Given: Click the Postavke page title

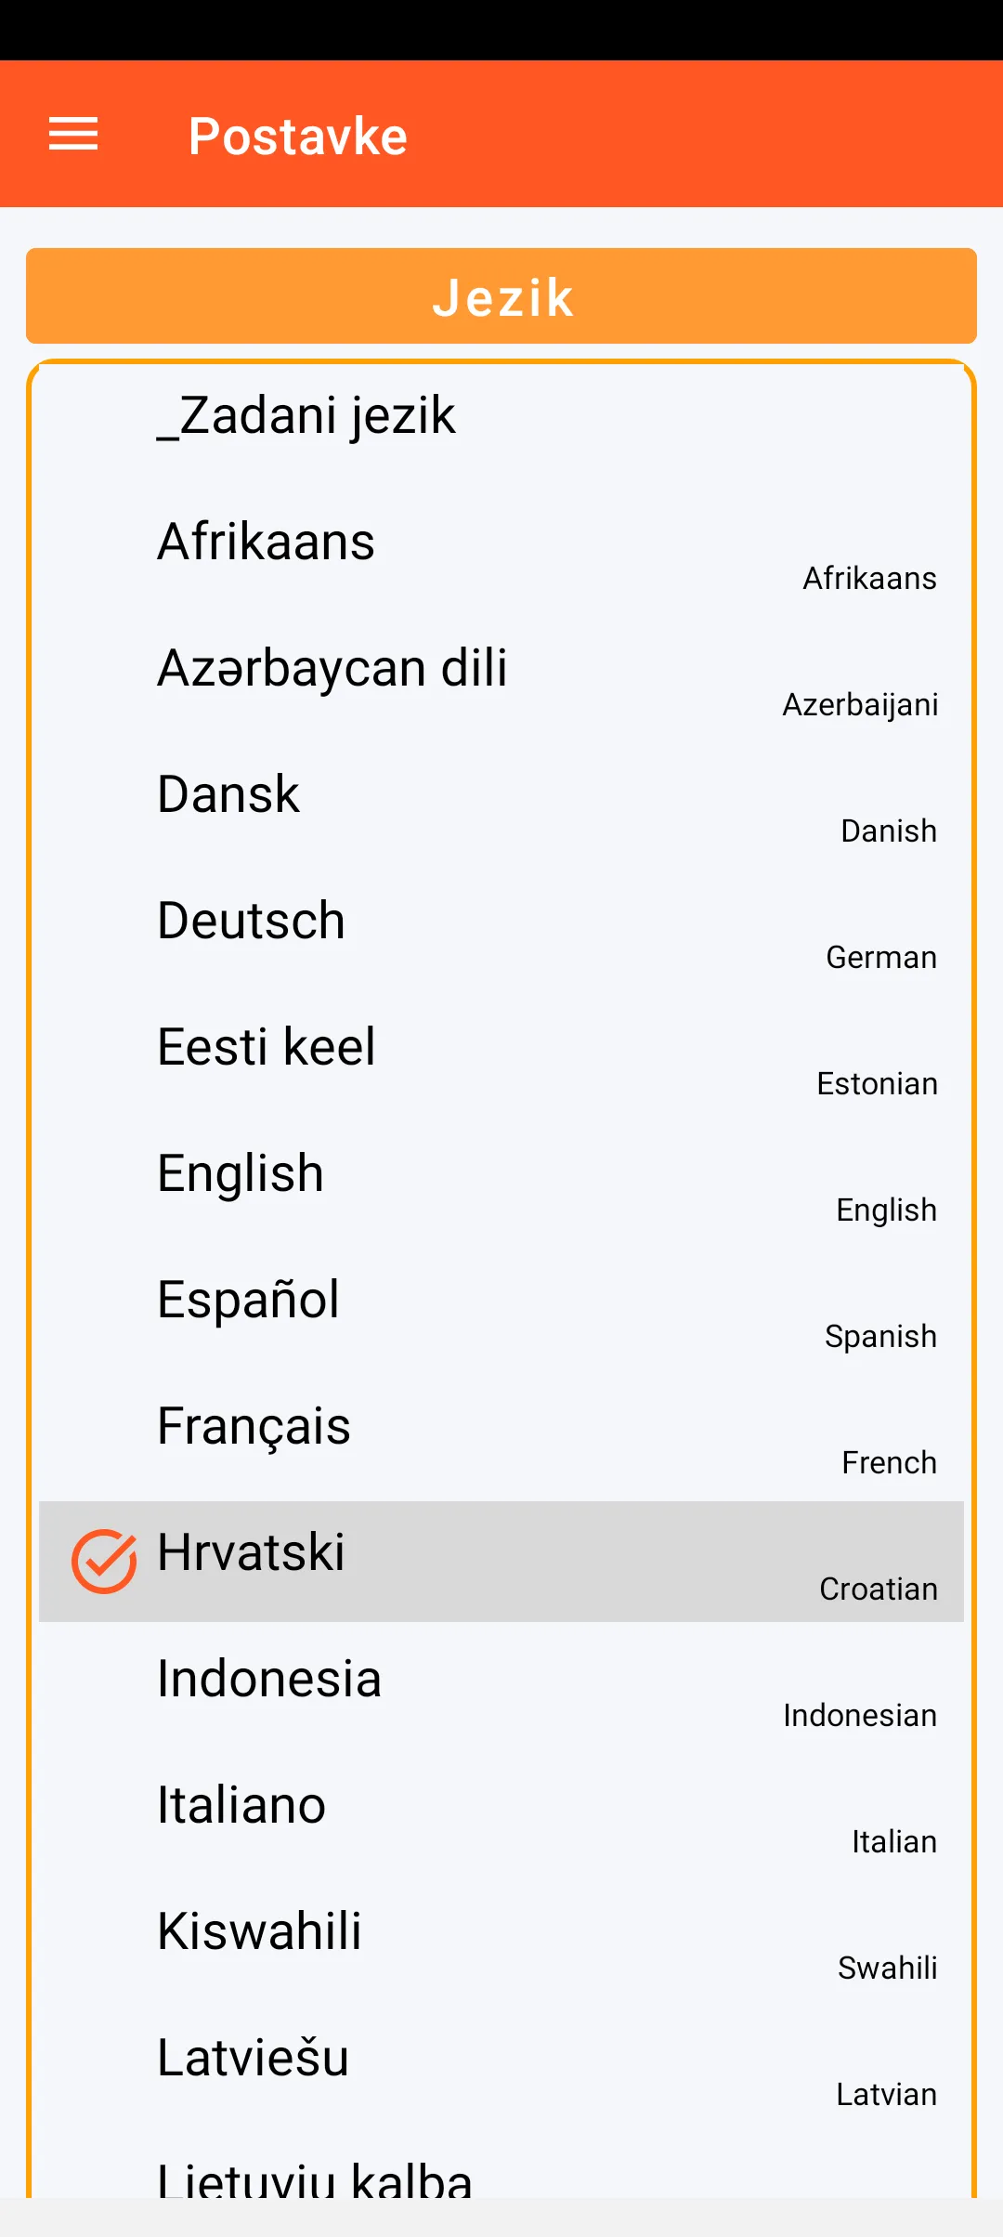Looking at the screenshot, I should 298,137.
